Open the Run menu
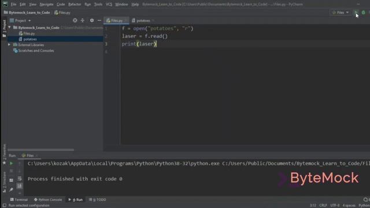 [x=87, y=4]
